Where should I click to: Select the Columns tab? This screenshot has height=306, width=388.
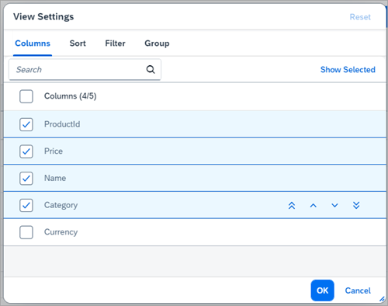[33, 43]
